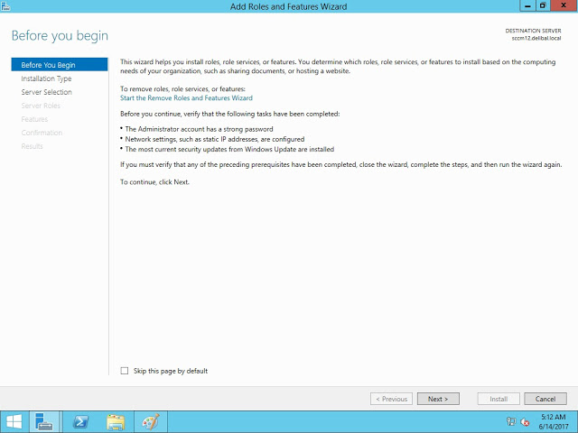
Task: Start the Remove Roles and Features Wizard
Action: click(x=186, y=97)
